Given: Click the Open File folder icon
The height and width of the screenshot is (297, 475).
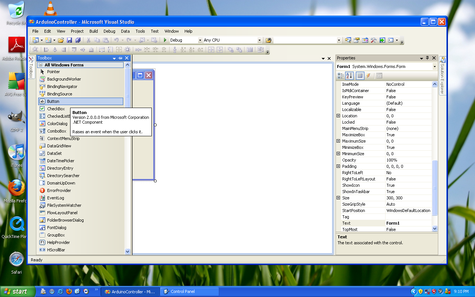Looking at the screenshot, I should pyautogui.click(x=61, y=40).
